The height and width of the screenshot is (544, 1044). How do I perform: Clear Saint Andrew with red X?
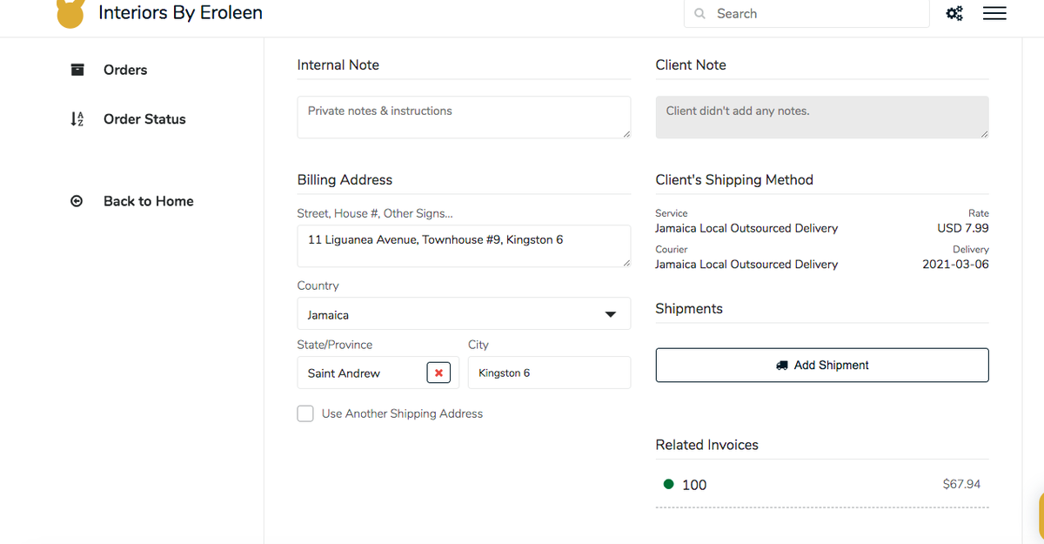438,373
